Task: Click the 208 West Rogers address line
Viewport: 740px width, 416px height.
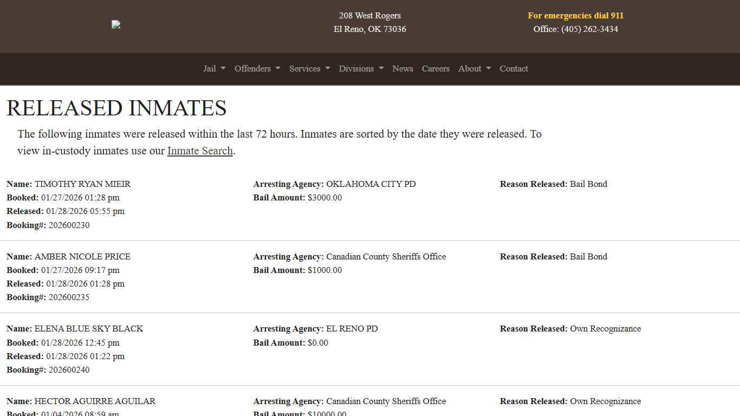Action: [370, 16]
